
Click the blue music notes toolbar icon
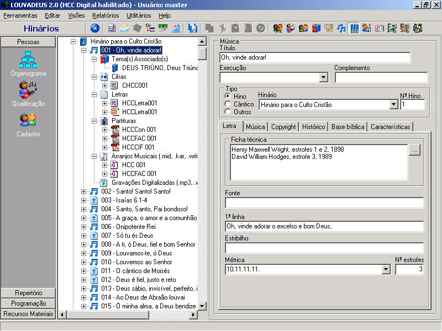coord(341,28)
